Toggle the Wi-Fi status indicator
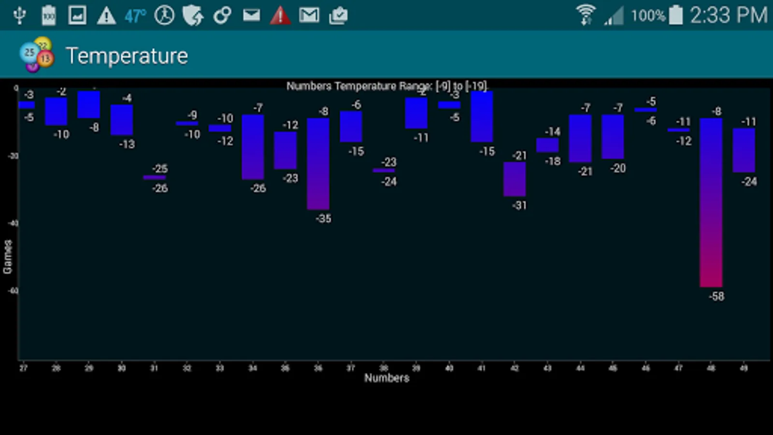The width and height of the screenshot is (773, 435). point(586,14)
